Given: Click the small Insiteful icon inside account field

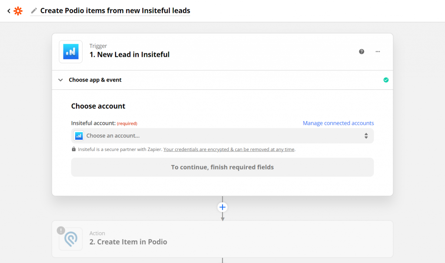Looking at the screenshot, I should 79,136.
